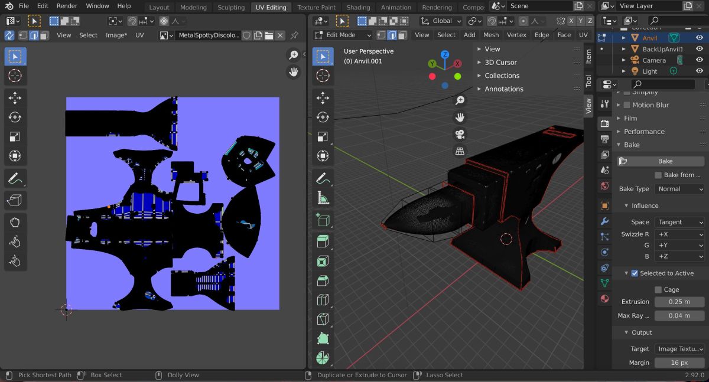Collapse the Influence subpanel

coord(645,205)
